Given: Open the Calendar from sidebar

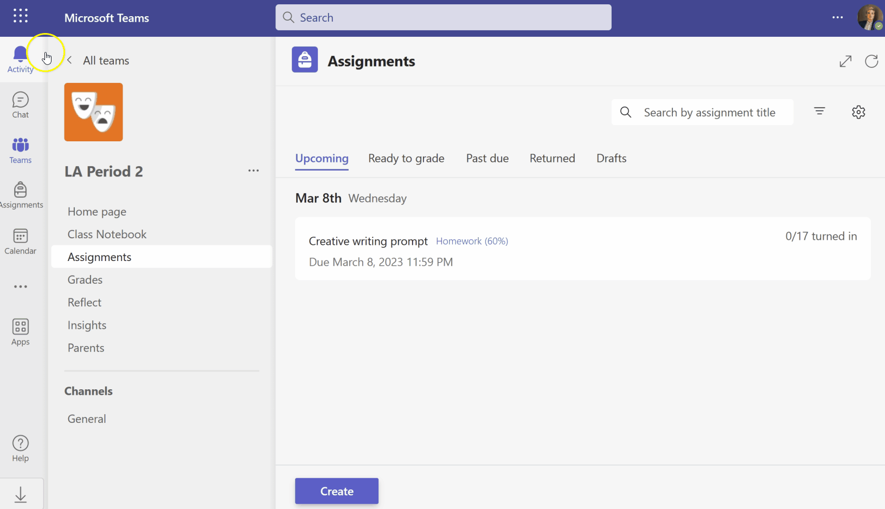Looking at the screenshot, I should coord(20,242).
